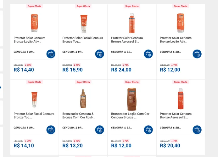The image size is (218, 157).
Task: Open the SPF 30 red aerosol can image
Action: pos(181,99)
